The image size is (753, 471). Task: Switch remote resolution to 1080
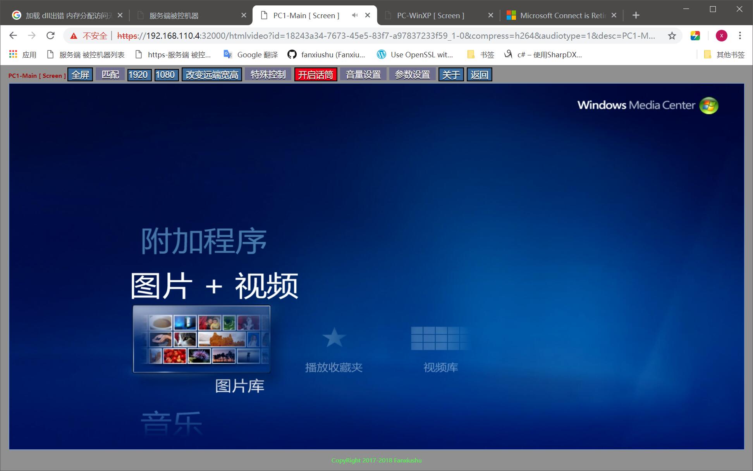click(166, 74)
